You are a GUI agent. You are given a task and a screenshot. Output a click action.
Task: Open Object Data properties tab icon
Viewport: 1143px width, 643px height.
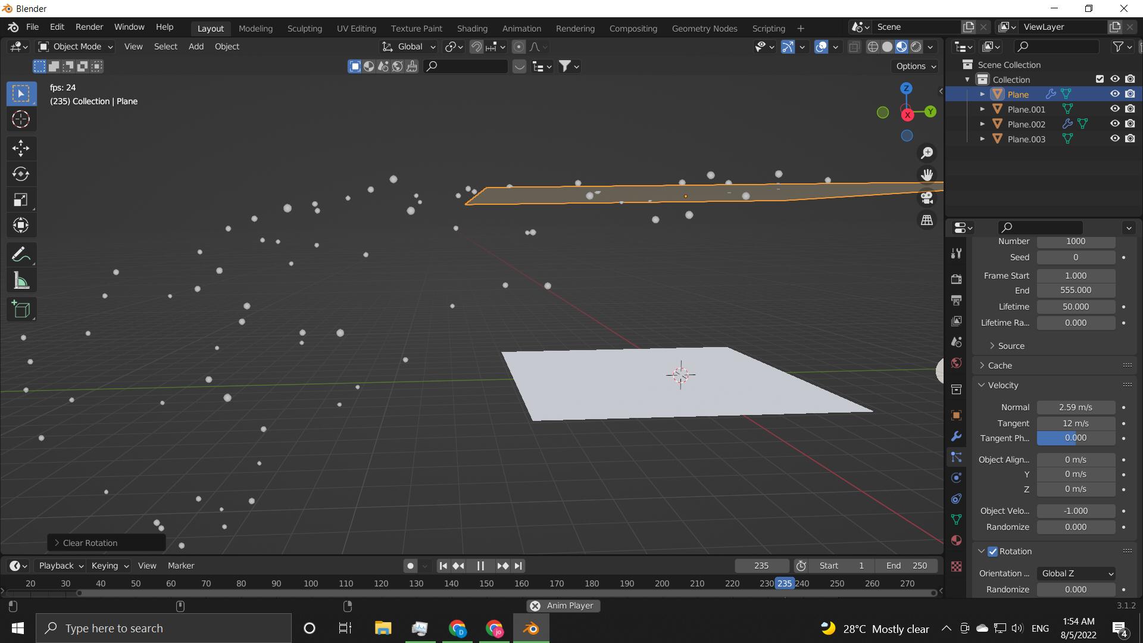point(956,520)
